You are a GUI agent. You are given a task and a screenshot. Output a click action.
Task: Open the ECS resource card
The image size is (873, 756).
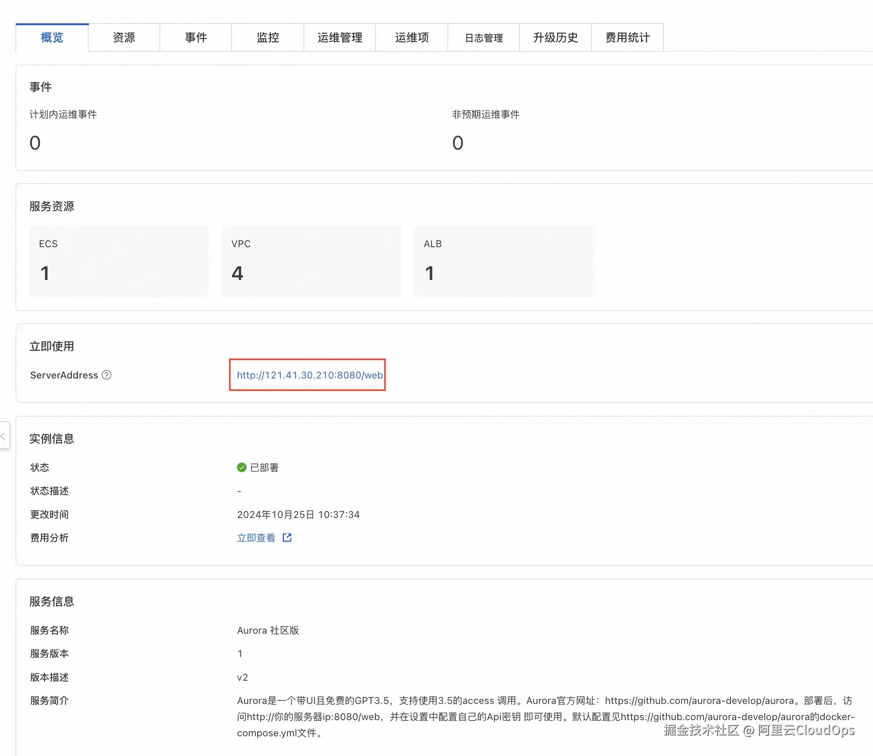[119, 261]
